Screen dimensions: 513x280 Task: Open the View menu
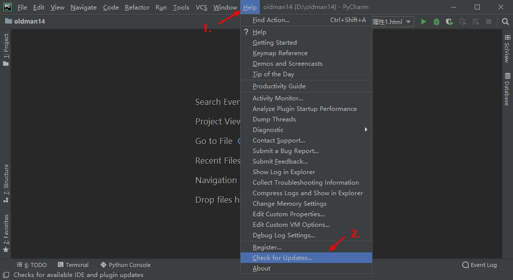(x=57, y=7)
